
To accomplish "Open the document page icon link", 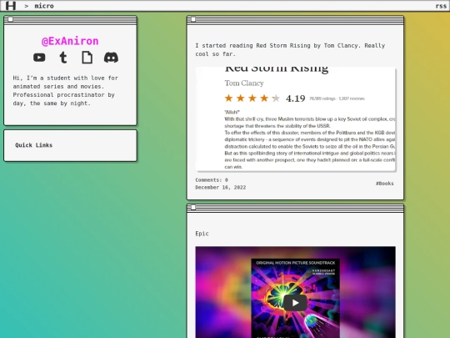I will 87,58.
